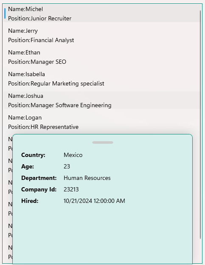Click the 'Department:' label
This screenshot has height=265, width=205.
(39, 178)
